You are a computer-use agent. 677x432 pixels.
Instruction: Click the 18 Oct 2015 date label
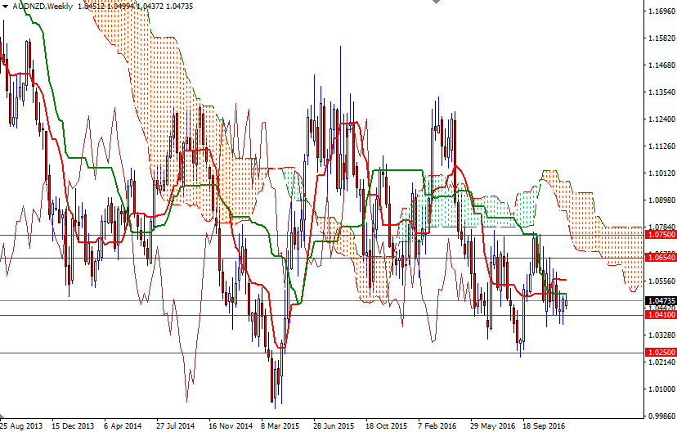point(387,426)
